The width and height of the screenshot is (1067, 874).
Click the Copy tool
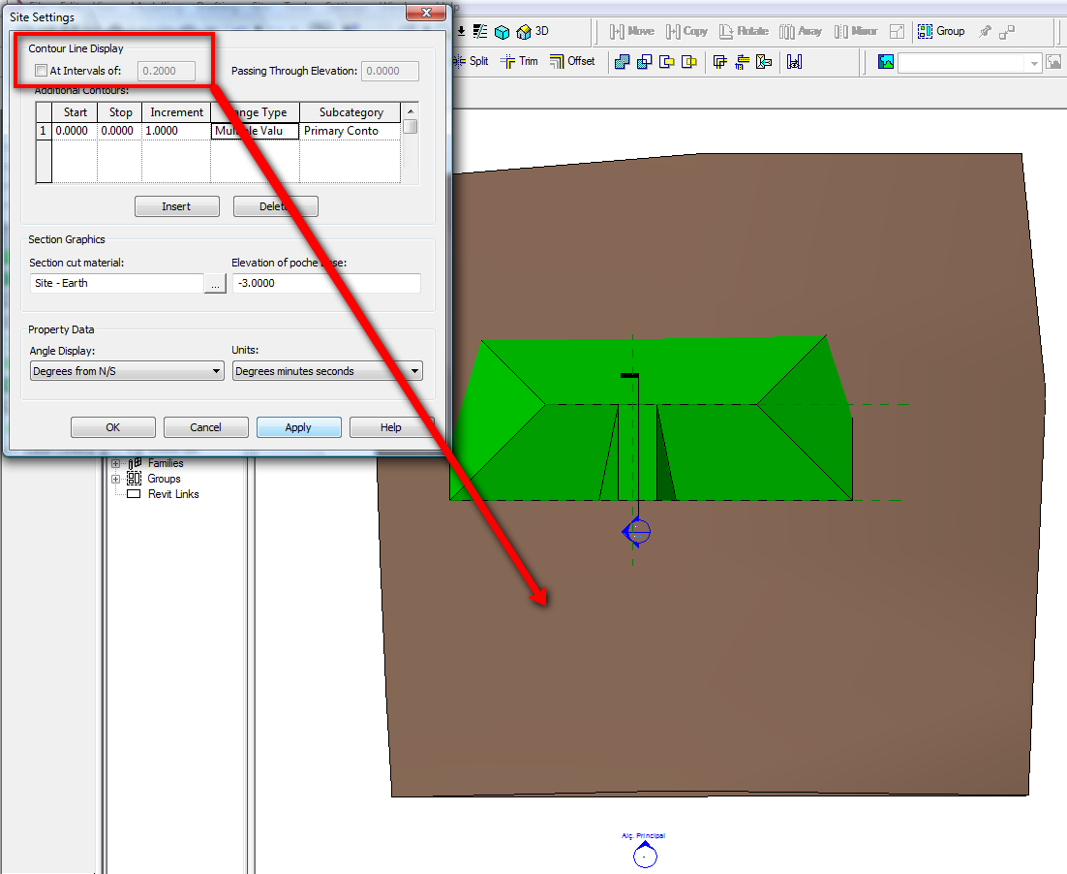pos(686,31)
